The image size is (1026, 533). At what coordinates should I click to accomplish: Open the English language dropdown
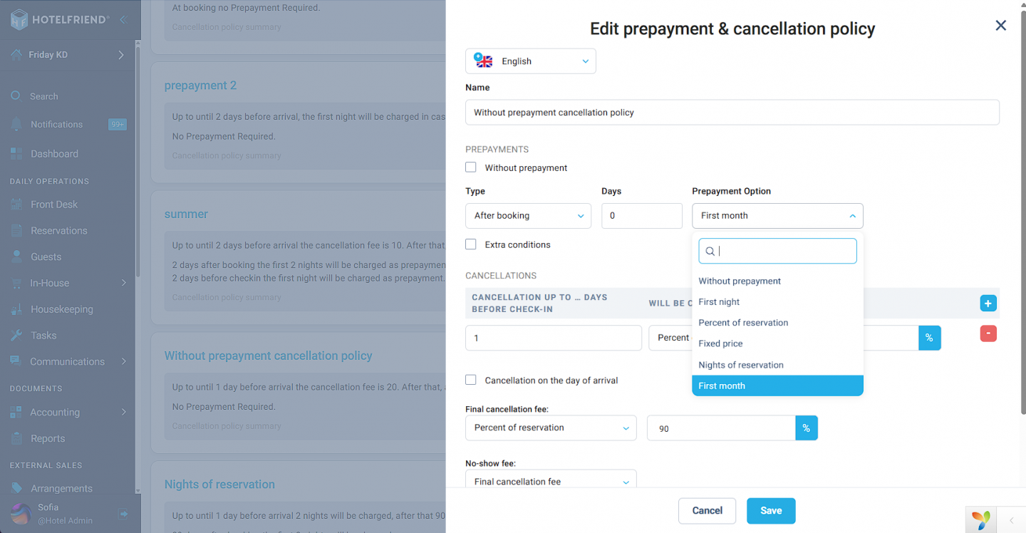pos(531,61)
